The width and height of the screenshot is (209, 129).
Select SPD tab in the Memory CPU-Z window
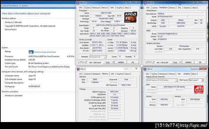point(113,74)
